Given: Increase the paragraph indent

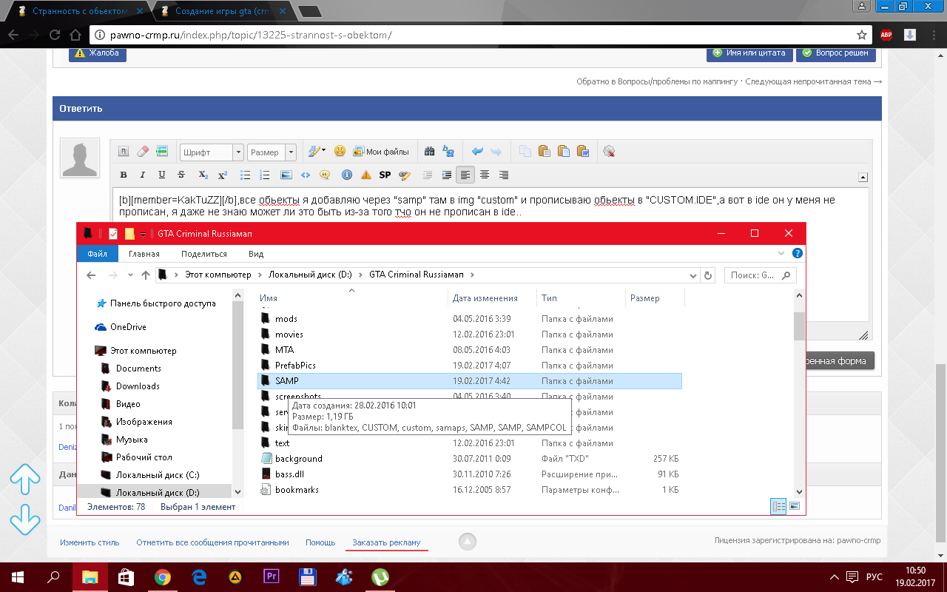Looking at the screenshot, I should pyautogui.click(x=446, y=175).
